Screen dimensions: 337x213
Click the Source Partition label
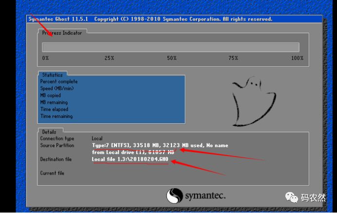(57, 145)
